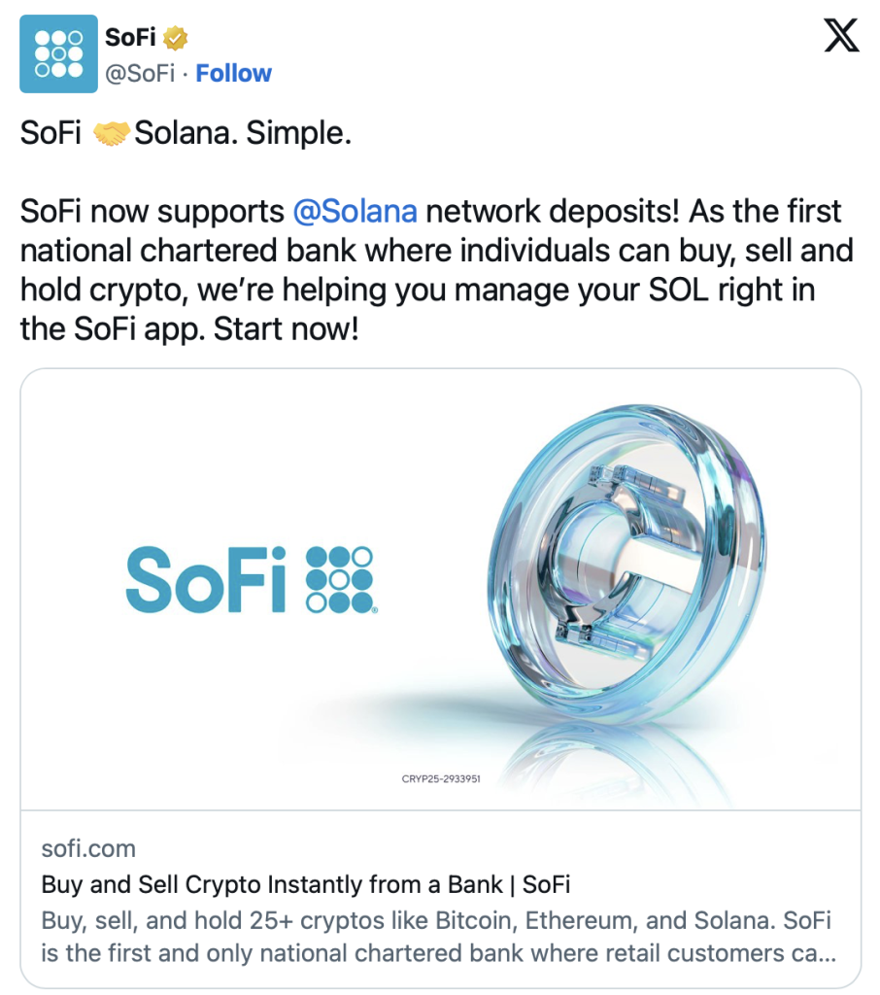Open the X logo link
The width and height of the screenshot is (880, 995).
point(840,38)
